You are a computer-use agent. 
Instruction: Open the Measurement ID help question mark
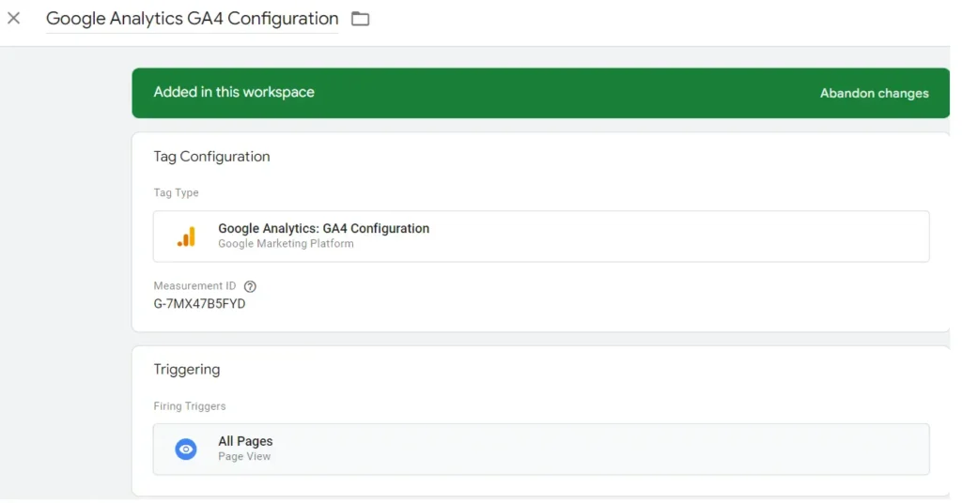click(250, 286)
